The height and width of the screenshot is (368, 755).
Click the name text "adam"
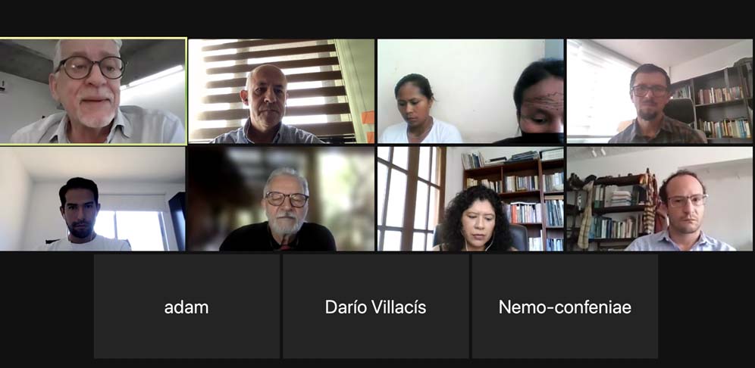tap(186, 307)
